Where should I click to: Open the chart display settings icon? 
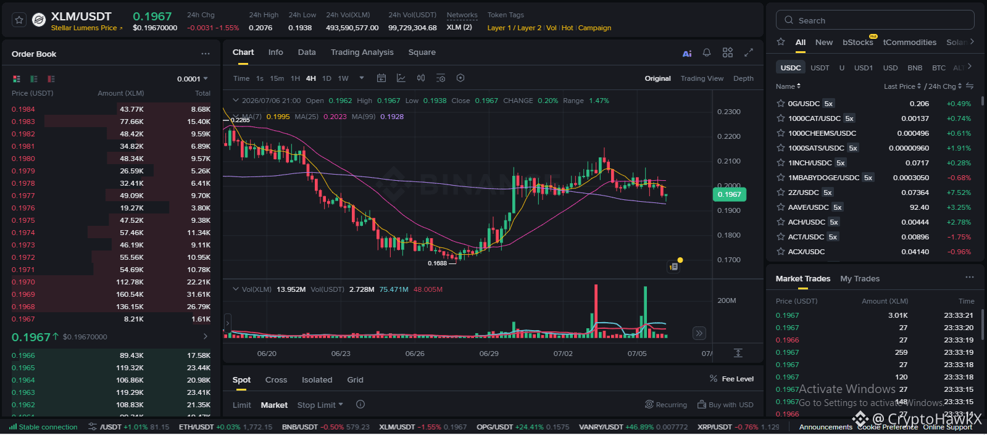pos(441,78)
